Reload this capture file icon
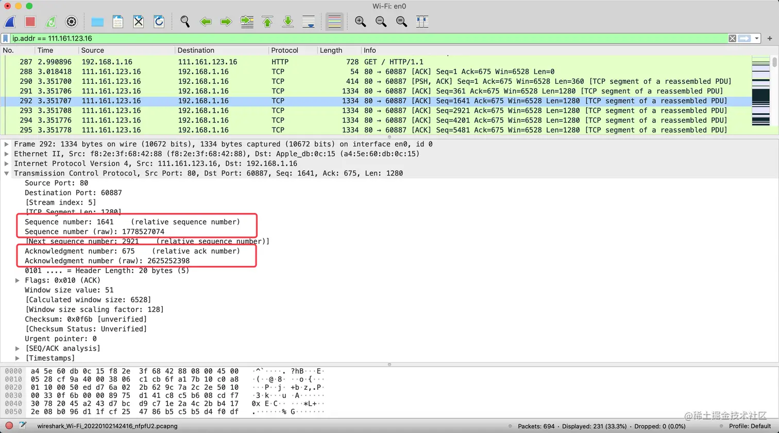Viewport: 779px width, 433px height. tap(159, 22)
